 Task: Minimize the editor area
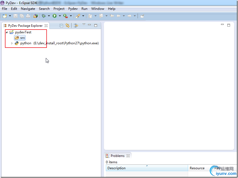coord(222,24)
